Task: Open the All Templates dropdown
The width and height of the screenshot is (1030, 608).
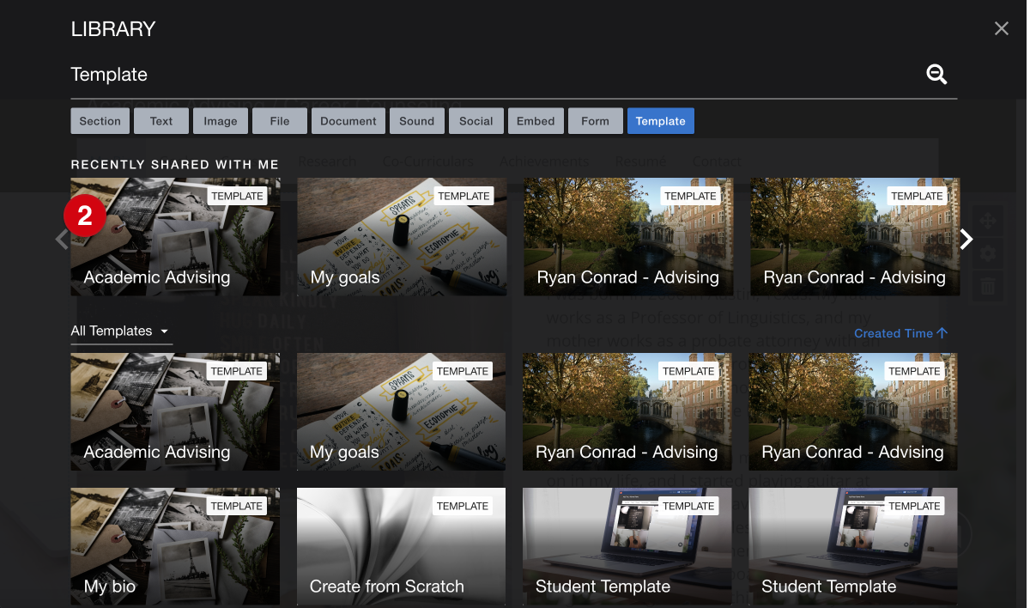Action: (120, 331)
